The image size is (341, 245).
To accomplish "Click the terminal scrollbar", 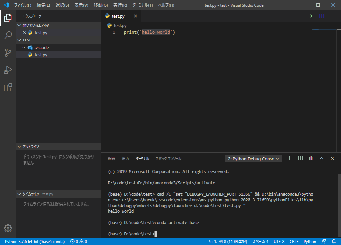I will click(x=339, y=206).
